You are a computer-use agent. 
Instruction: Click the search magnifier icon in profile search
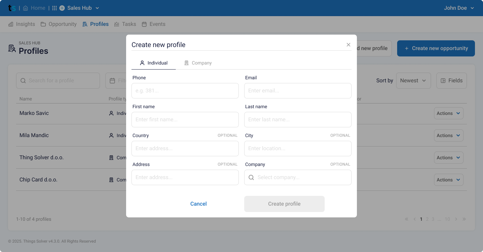[23, 81]
